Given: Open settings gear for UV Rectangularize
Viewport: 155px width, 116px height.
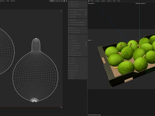Looking at the screenshot, I should (86, 45).
